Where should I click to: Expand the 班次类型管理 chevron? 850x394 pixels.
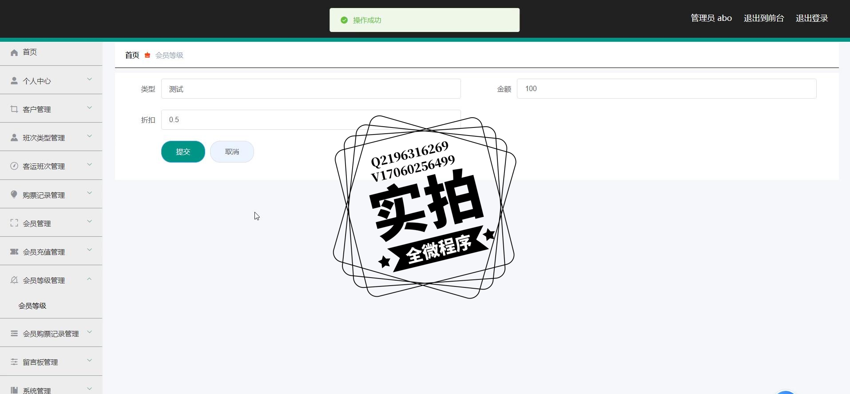click(x=89, y=136)
